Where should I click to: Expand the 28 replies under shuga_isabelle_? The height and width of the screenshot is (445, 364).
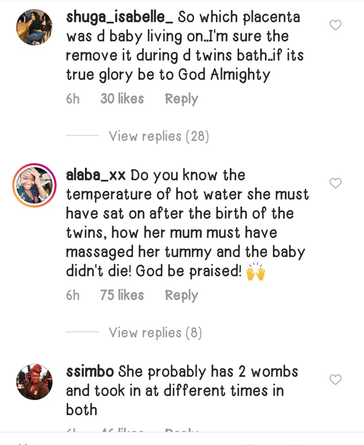tap(158, 136)
